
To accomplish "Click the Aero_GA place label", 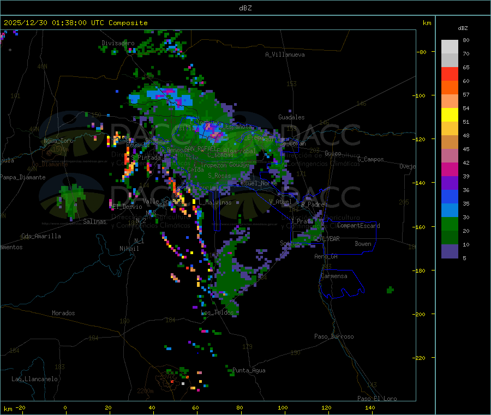I will pos(326,256).
